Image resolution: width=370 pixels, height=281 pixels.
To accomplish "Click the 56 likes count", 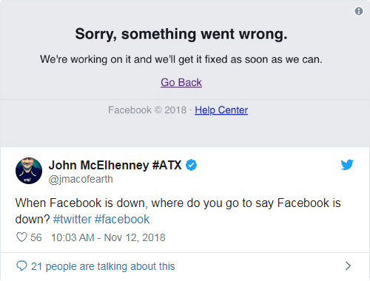I will (36, 237).
